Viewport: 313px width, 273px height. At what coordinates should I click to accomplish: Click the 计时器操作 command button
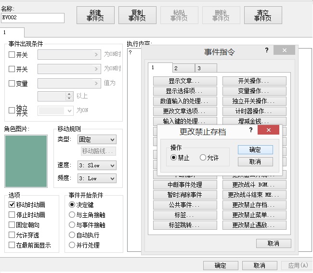click(x=255, y=111)
